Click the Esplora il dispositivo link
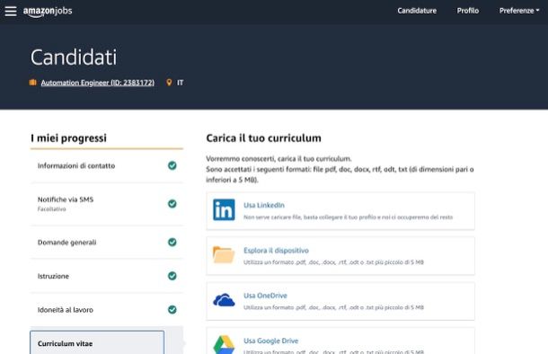The width and height of the screenshot is (548, 354). coord(276,251)
